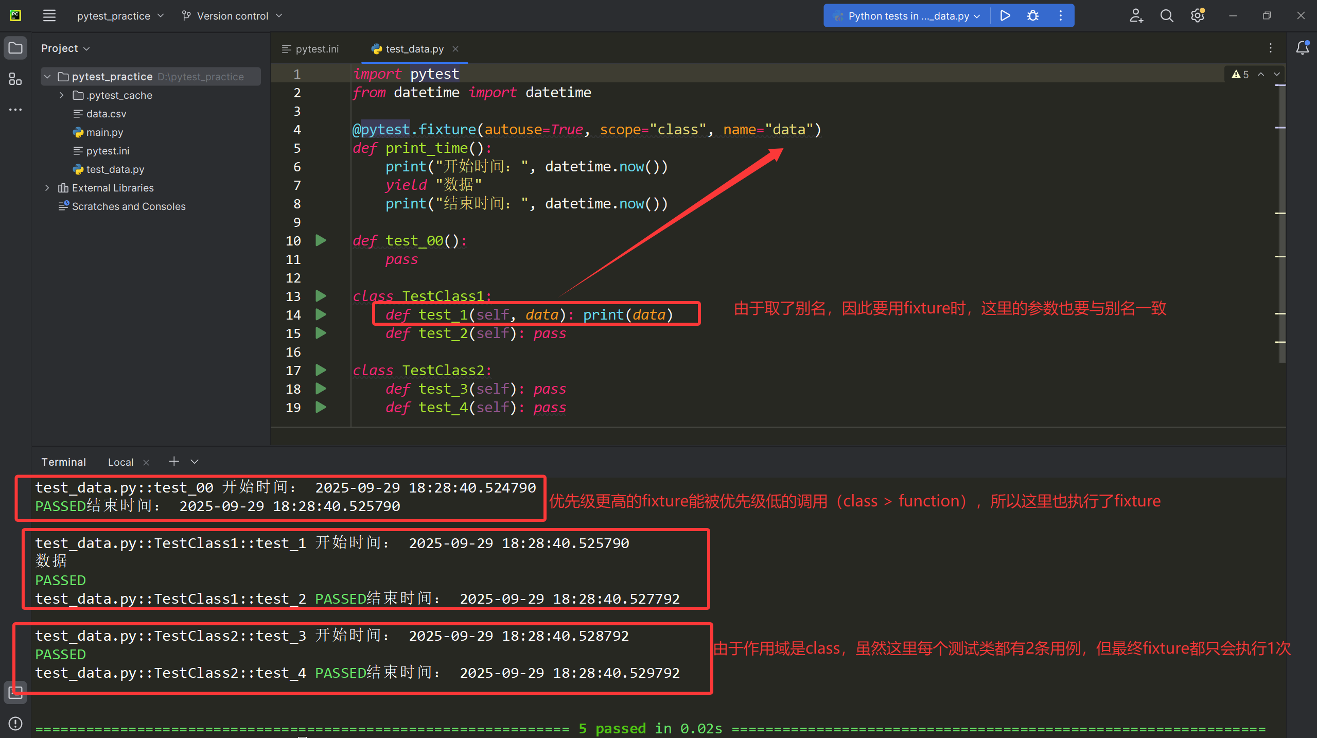This screenshot has width=1317, height=738.
Task: Expand the .pytest_cache folder
Action: (62, 95)
